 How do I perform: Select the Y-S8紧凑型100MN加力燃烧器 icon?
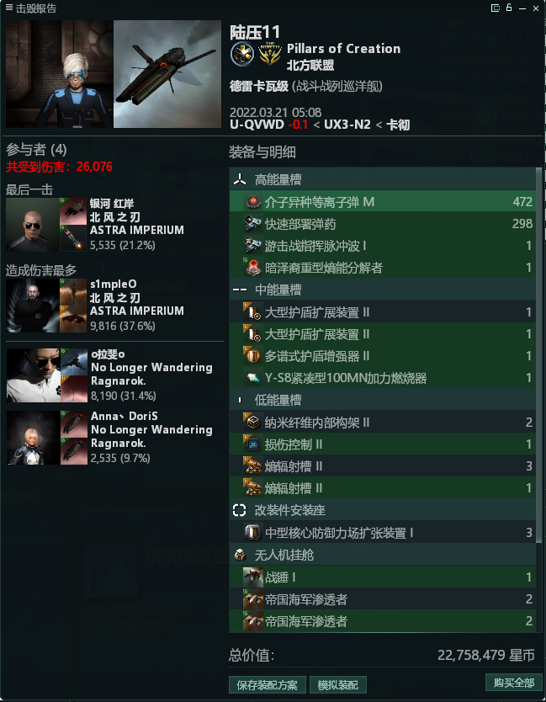coord(253,378)
